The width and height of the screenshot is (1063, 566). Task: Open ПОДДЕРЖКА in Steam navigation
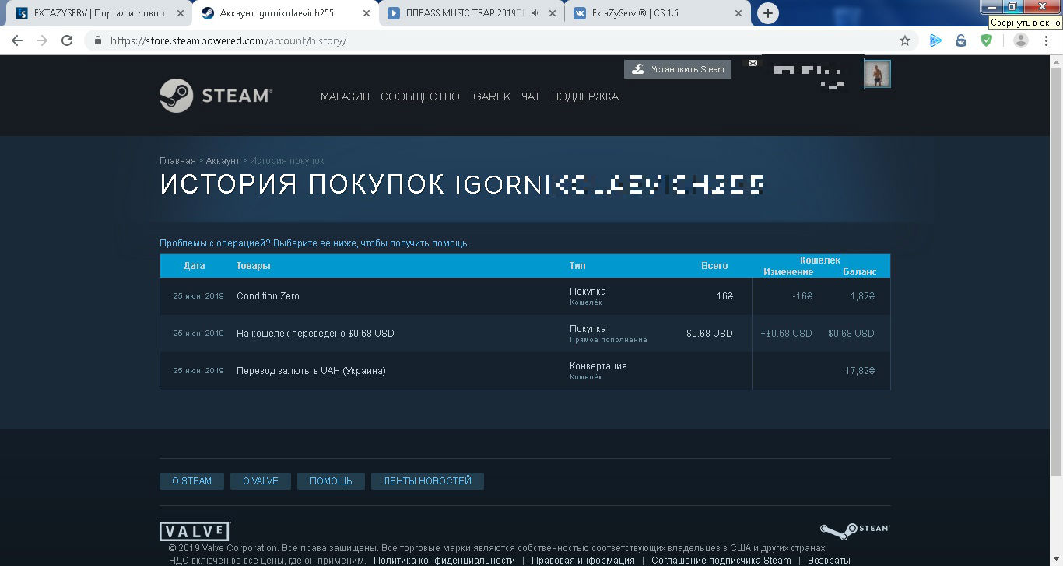pyautogui.click(x=584, y=96)
